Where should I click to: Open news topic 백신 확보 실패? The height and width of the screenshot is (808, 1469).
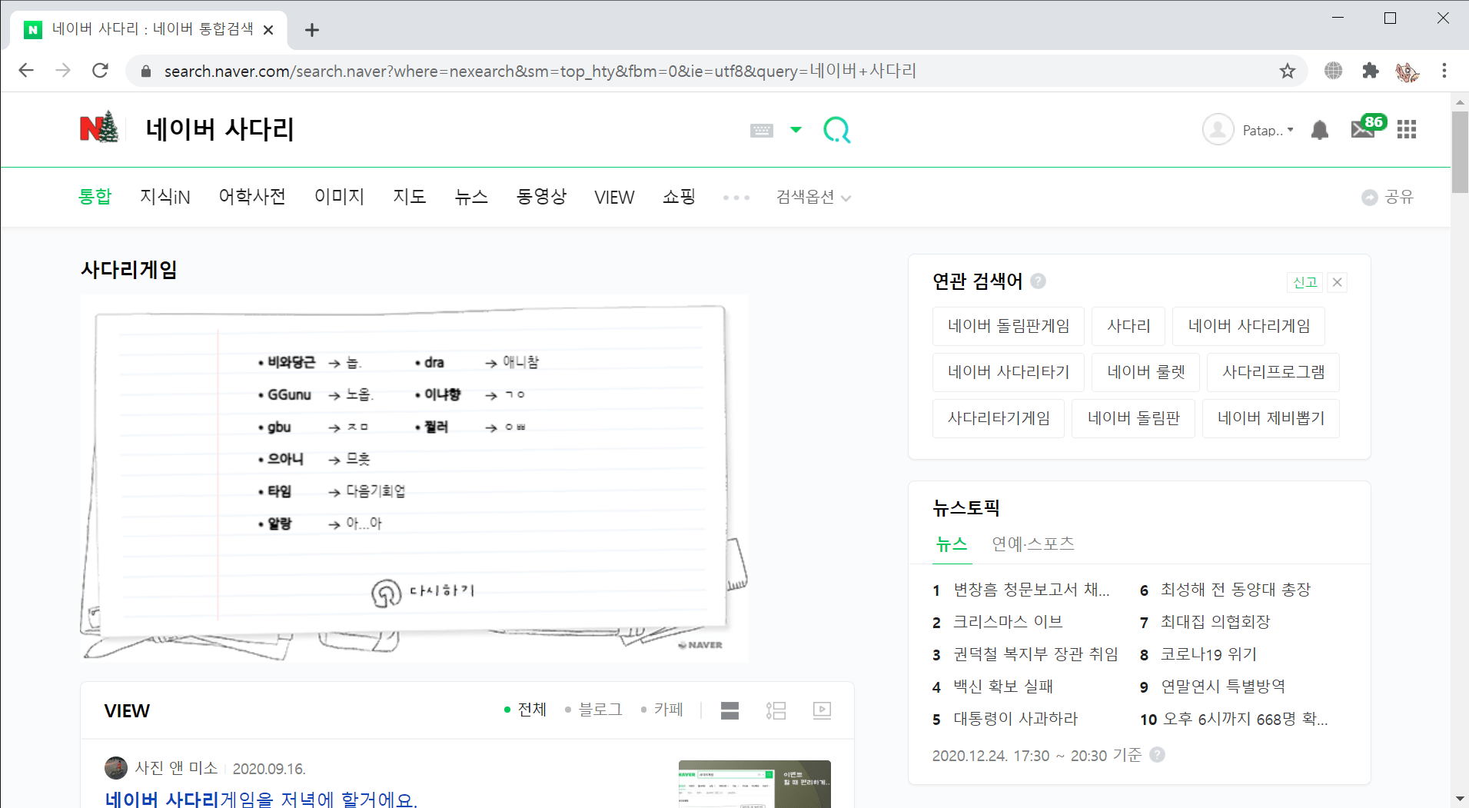click(1003, 687)
